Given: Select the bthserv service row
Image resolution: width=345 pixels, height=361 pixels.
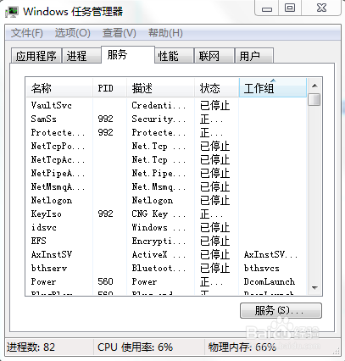Looking at the screenshot, I should [x=166, y=268].
